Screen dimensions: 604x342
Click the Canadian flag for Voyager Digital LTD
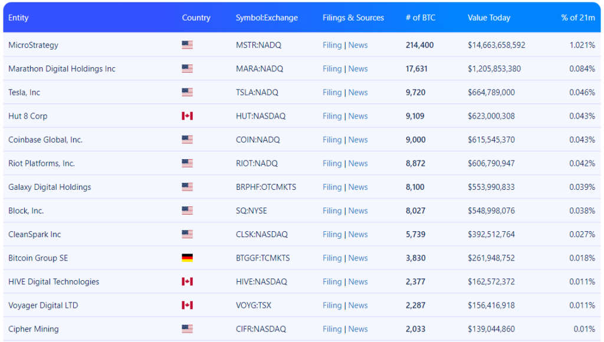point(187,305)
